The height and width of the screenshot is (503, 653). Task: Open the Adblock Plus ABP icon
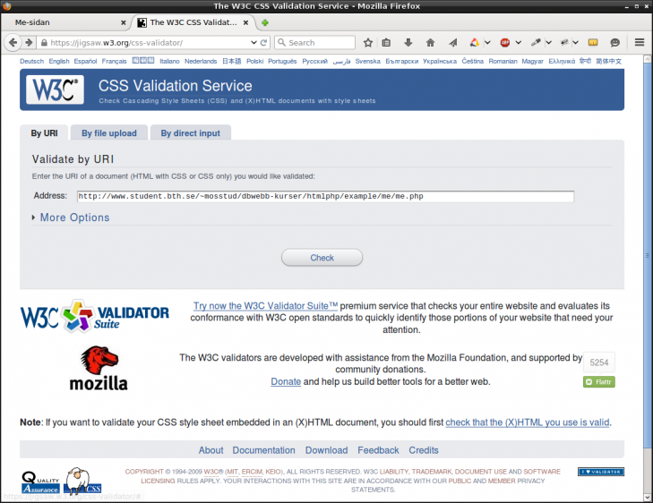coord(504,42)
